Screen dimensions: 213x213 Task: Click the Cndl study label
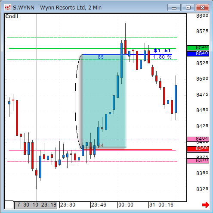pyautogui.click(x=12, y=16)
